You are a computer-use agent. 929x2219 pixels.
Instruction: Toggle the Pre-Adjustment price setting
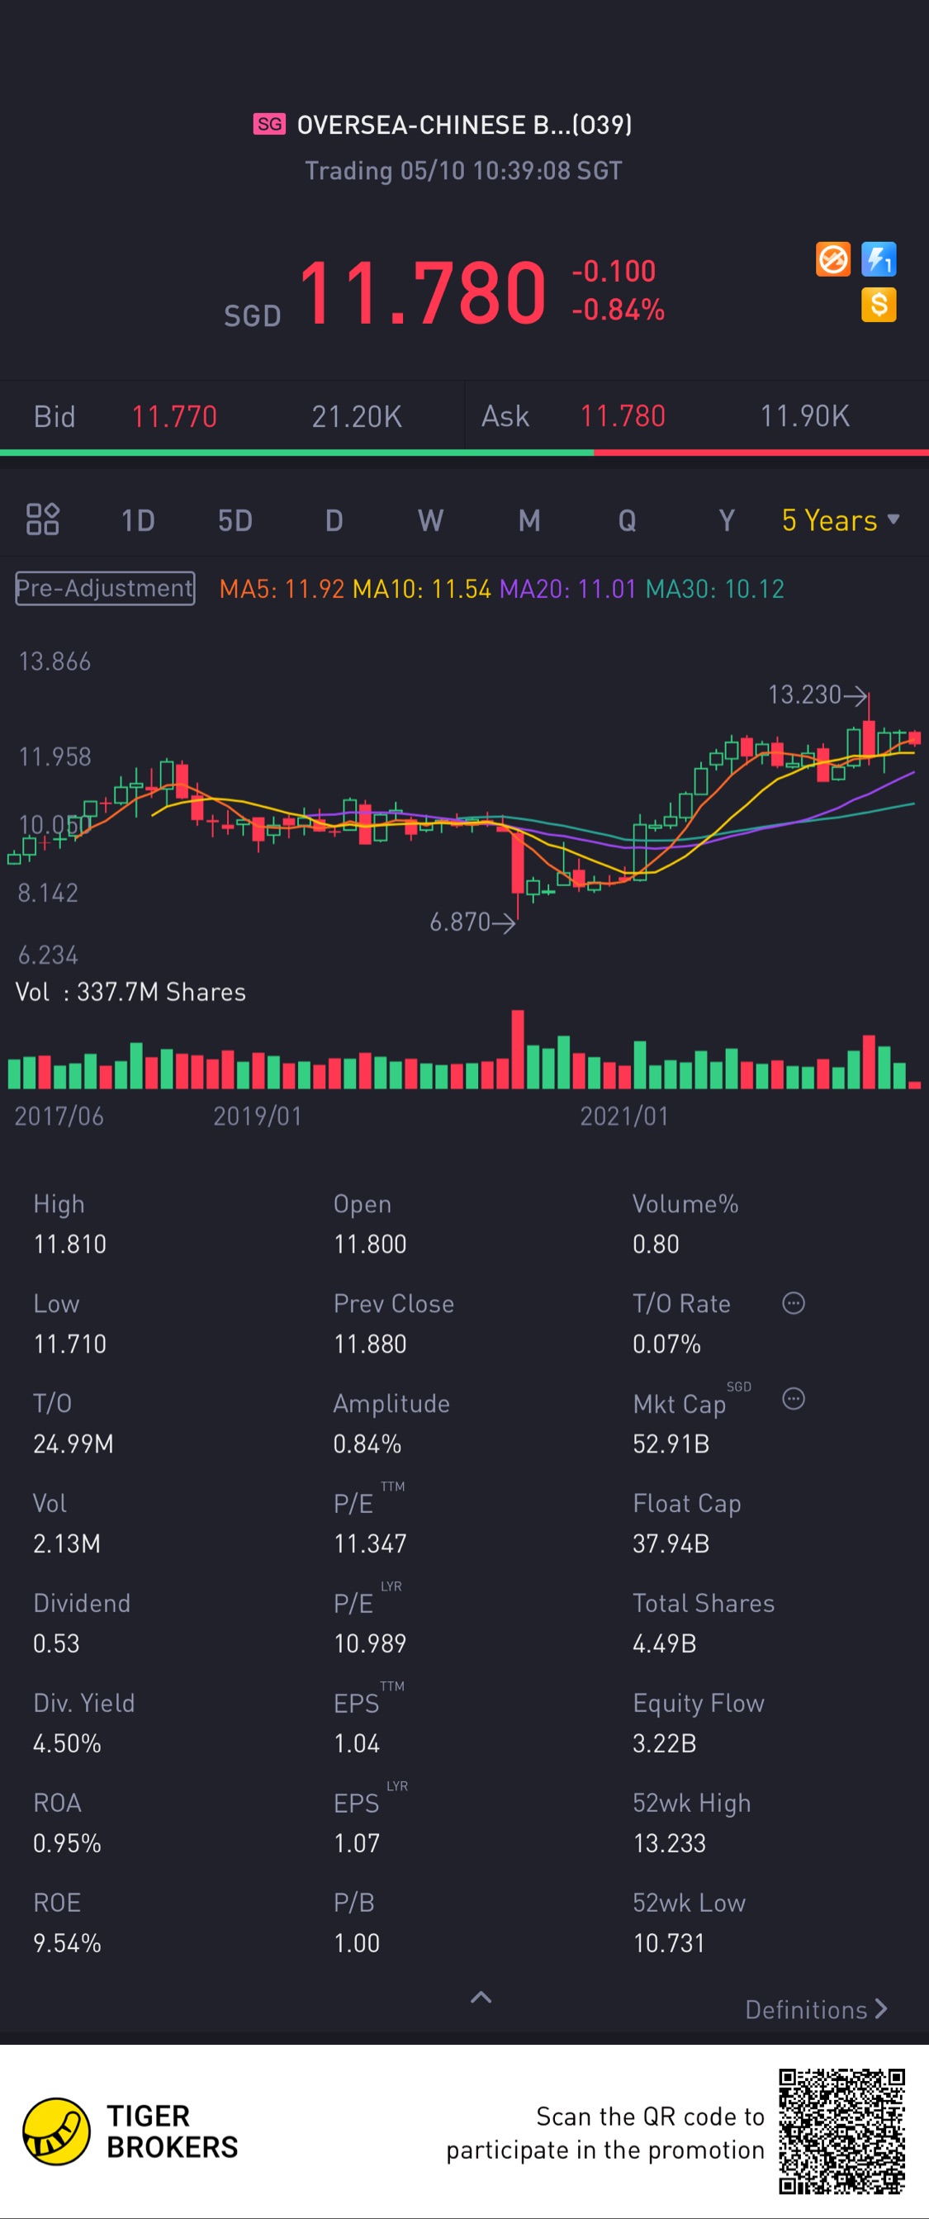105,588
